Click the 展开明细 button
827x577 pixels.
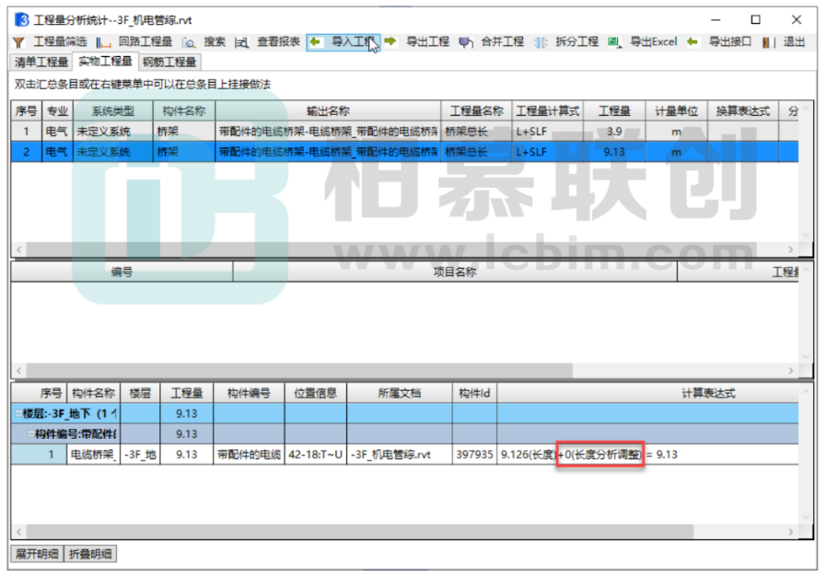click(37, 554)
